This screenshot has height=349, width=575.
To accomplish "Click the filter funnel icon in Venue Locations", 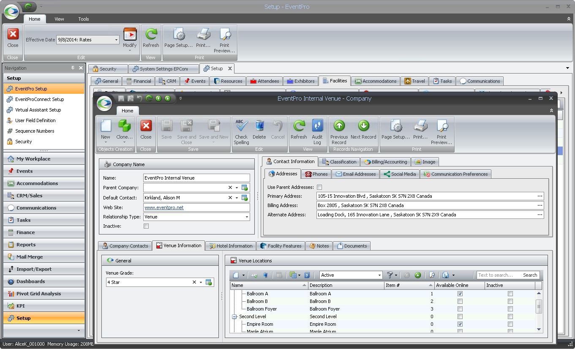I will pyautogui.click(x=390, y=275).
